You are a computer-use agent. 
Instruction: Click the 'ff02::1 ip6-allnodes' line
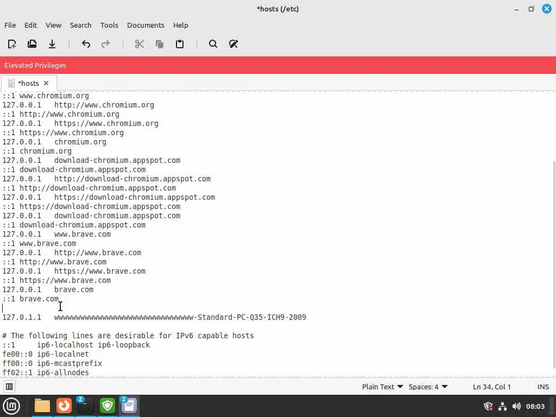[46, 372]
